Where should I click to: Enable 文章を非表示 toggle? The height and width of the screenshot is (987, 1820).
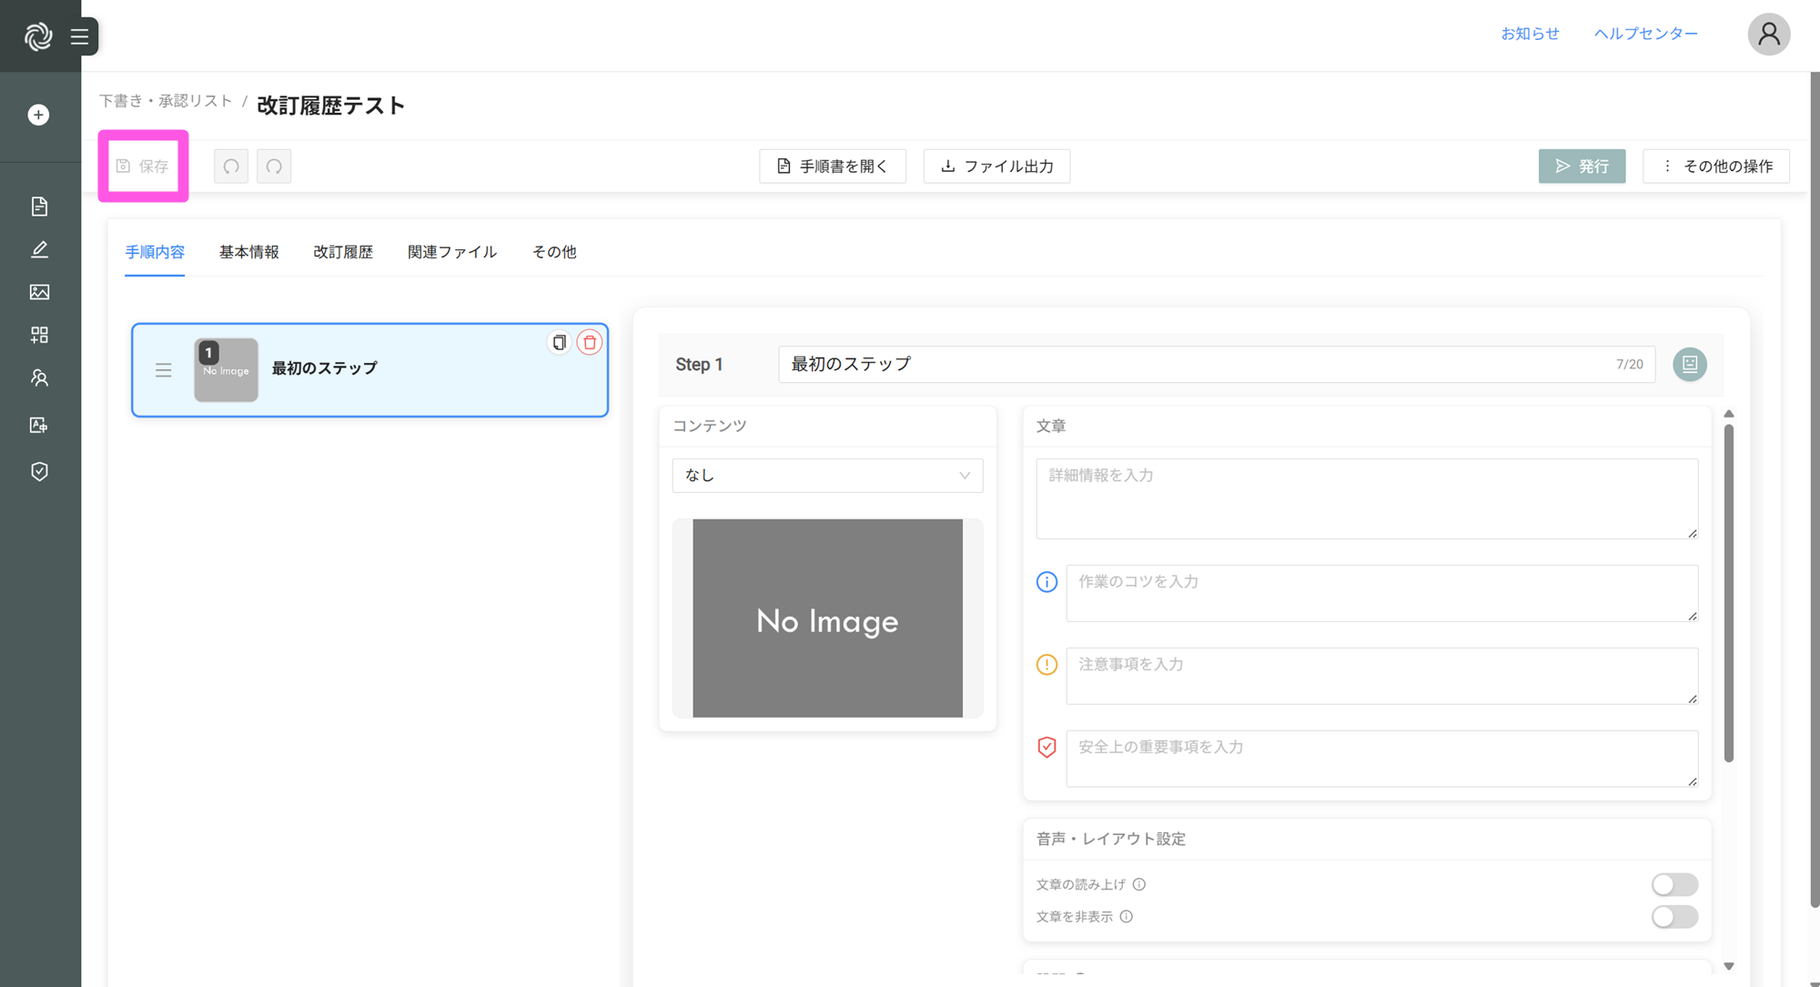tap(1673, 916)
